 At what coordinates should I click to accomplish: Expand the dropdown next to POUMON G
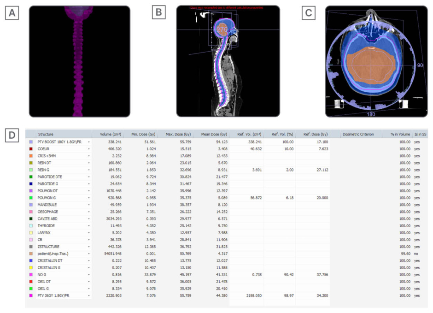pyautogui.click(x=88, y=198)
